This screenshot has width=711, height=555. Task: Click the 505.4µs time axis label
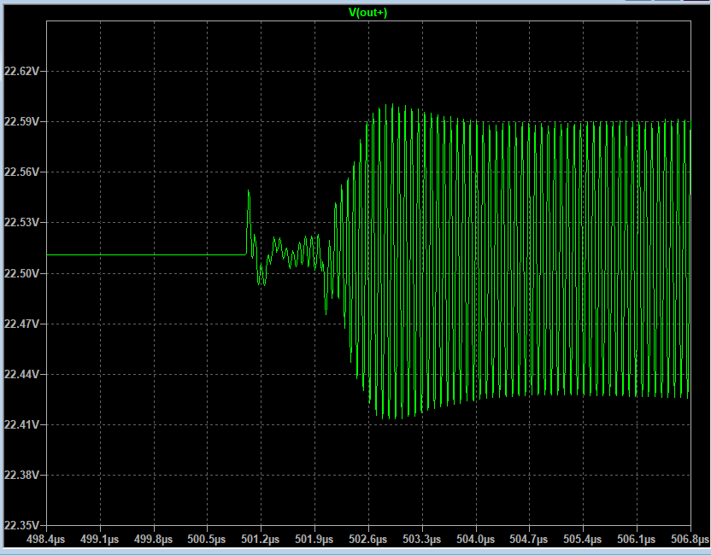[583, 539]
